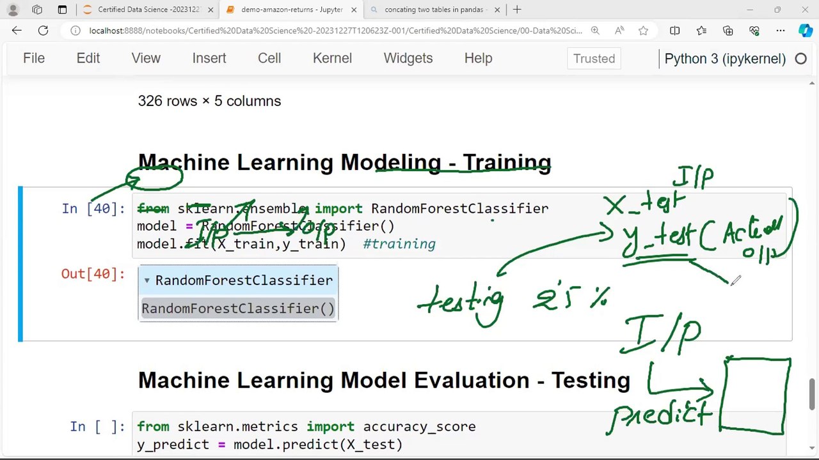This screenshot has width=819, height=460.
Task: Close the demo-amazon-returns tab
Action: (354, 10)
